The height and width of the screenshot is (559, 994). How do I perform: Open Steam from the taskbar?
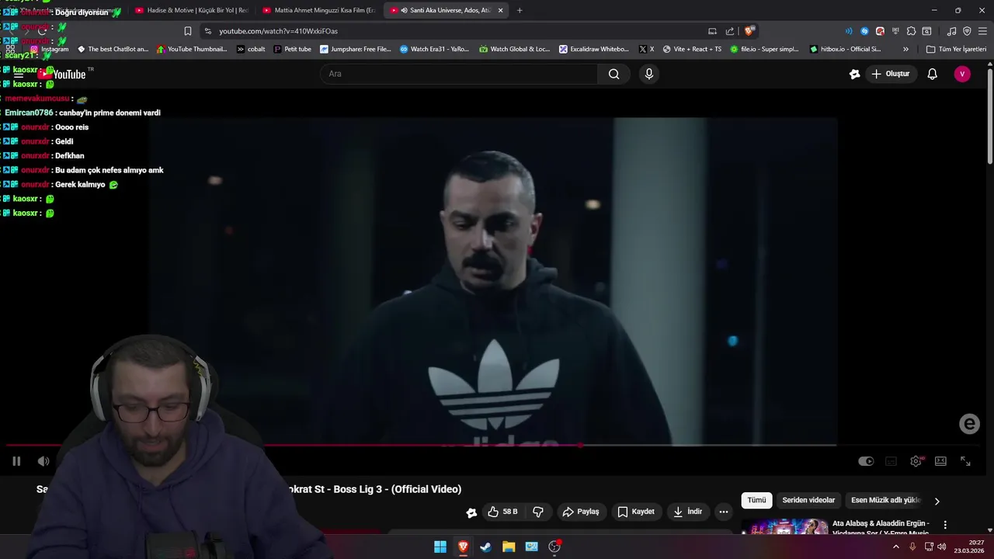[x=486, y=547]
